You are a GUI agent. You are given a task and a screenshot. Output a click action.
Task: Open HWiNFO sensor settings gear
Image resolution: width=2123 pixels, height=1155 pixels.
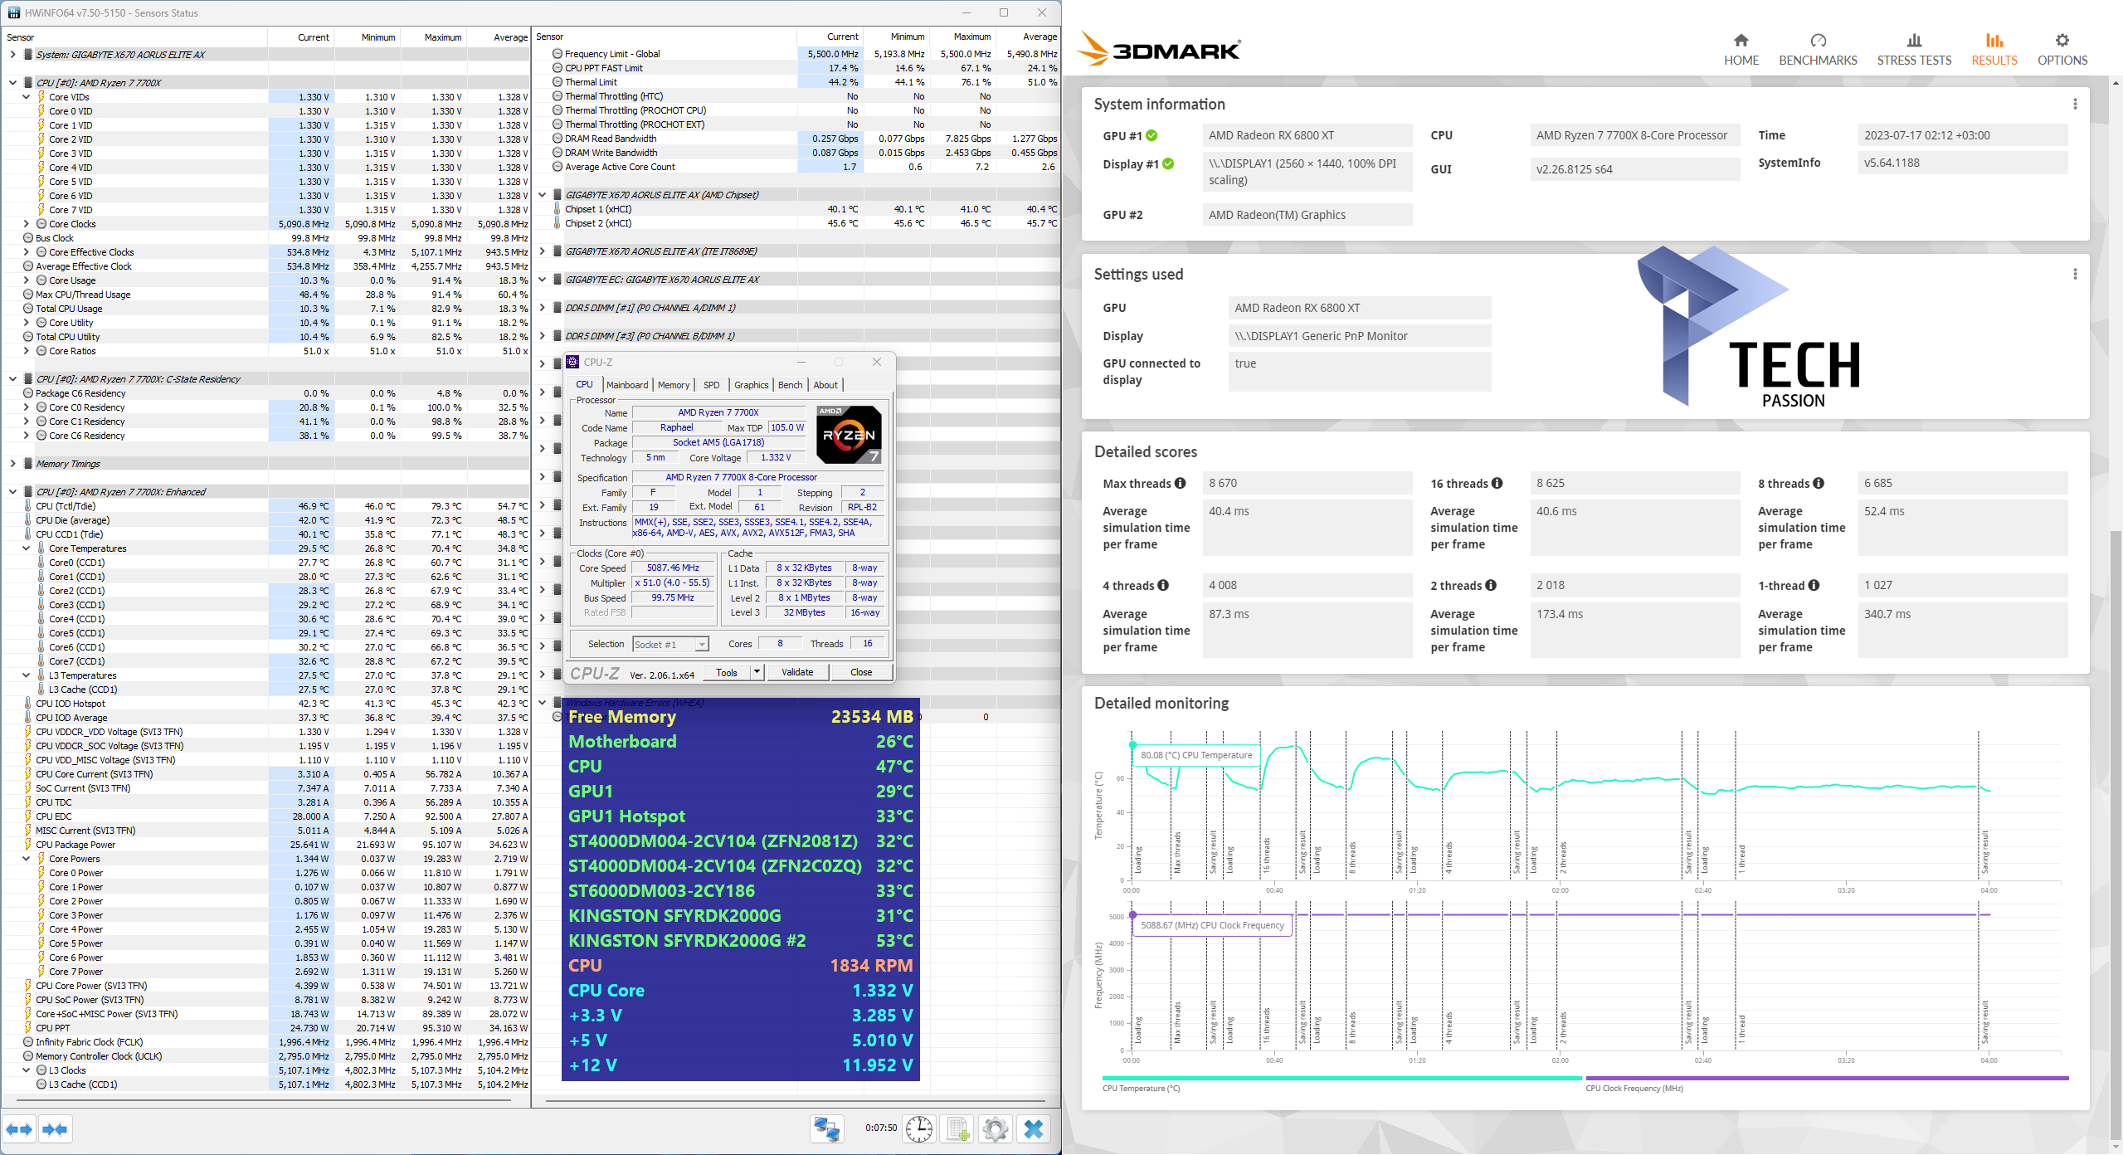tap(995, 1129)
